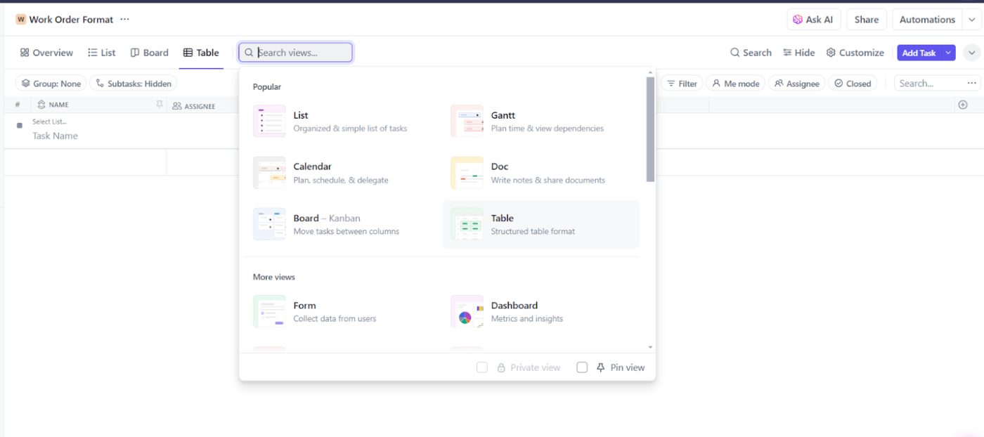Click the Work Order Format title
The image size is (984, 437).
tap(71, 20)
